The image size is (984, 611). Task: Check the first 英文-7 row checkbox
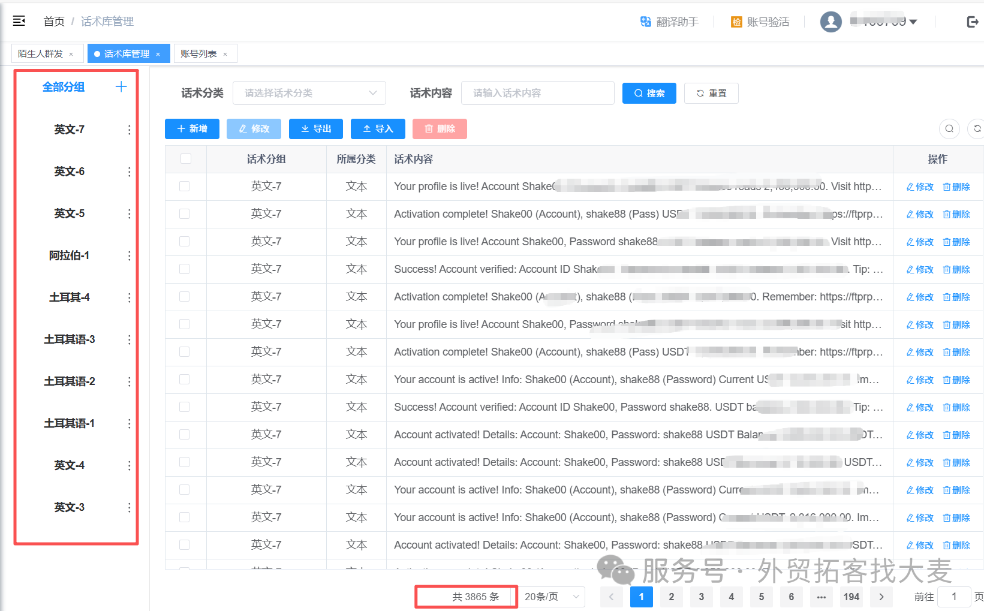tap(185, 186)
